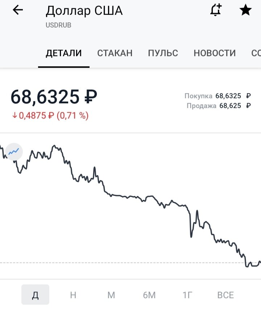View the НОВОСТИ tab

(x=215, y=53)
